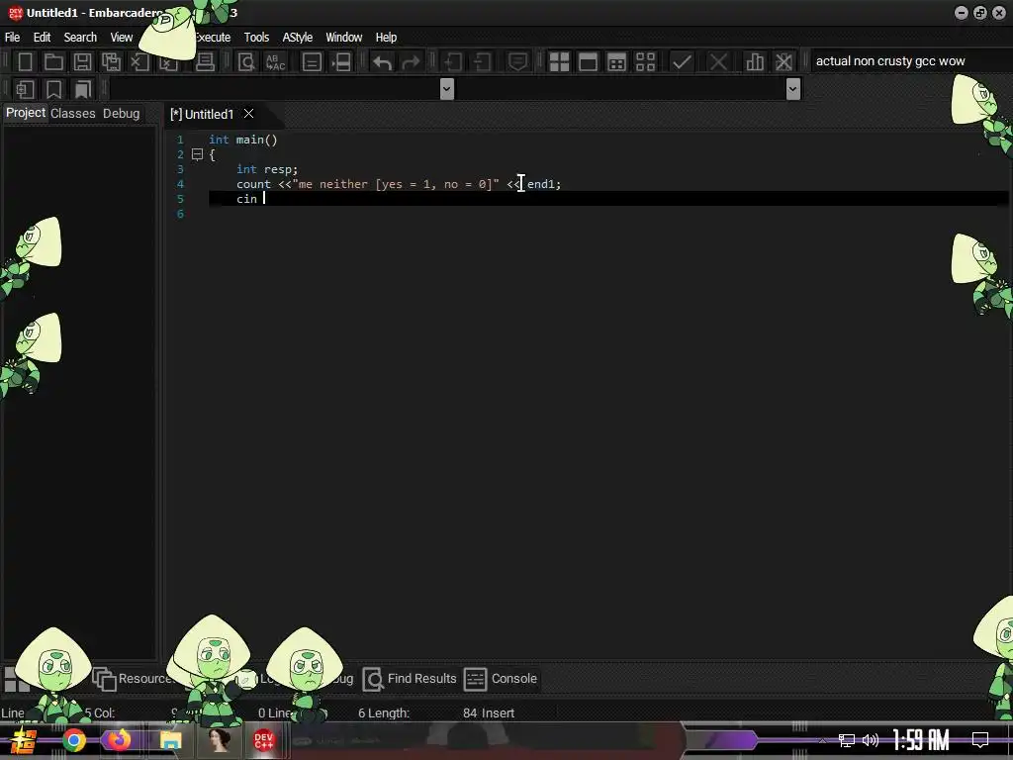Close the Untitled1 tab with its X
Image resolution: width=1013 pixels, height=760 pixels.
248,114
